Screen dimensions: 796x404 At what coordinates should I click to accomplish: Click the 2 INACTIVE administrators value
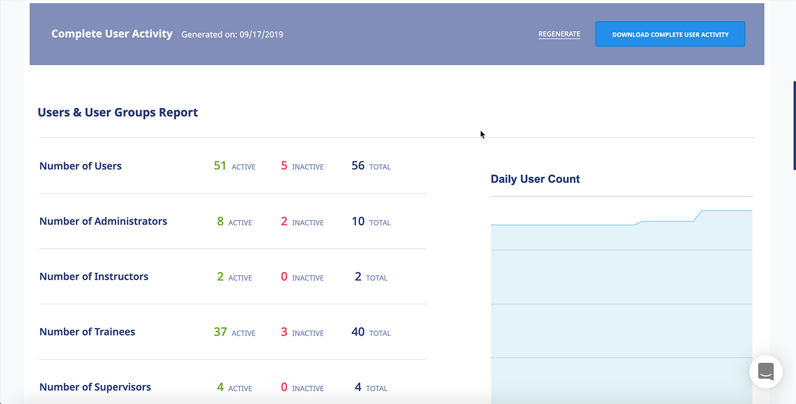pyautogui.click(x=284, y=221)
